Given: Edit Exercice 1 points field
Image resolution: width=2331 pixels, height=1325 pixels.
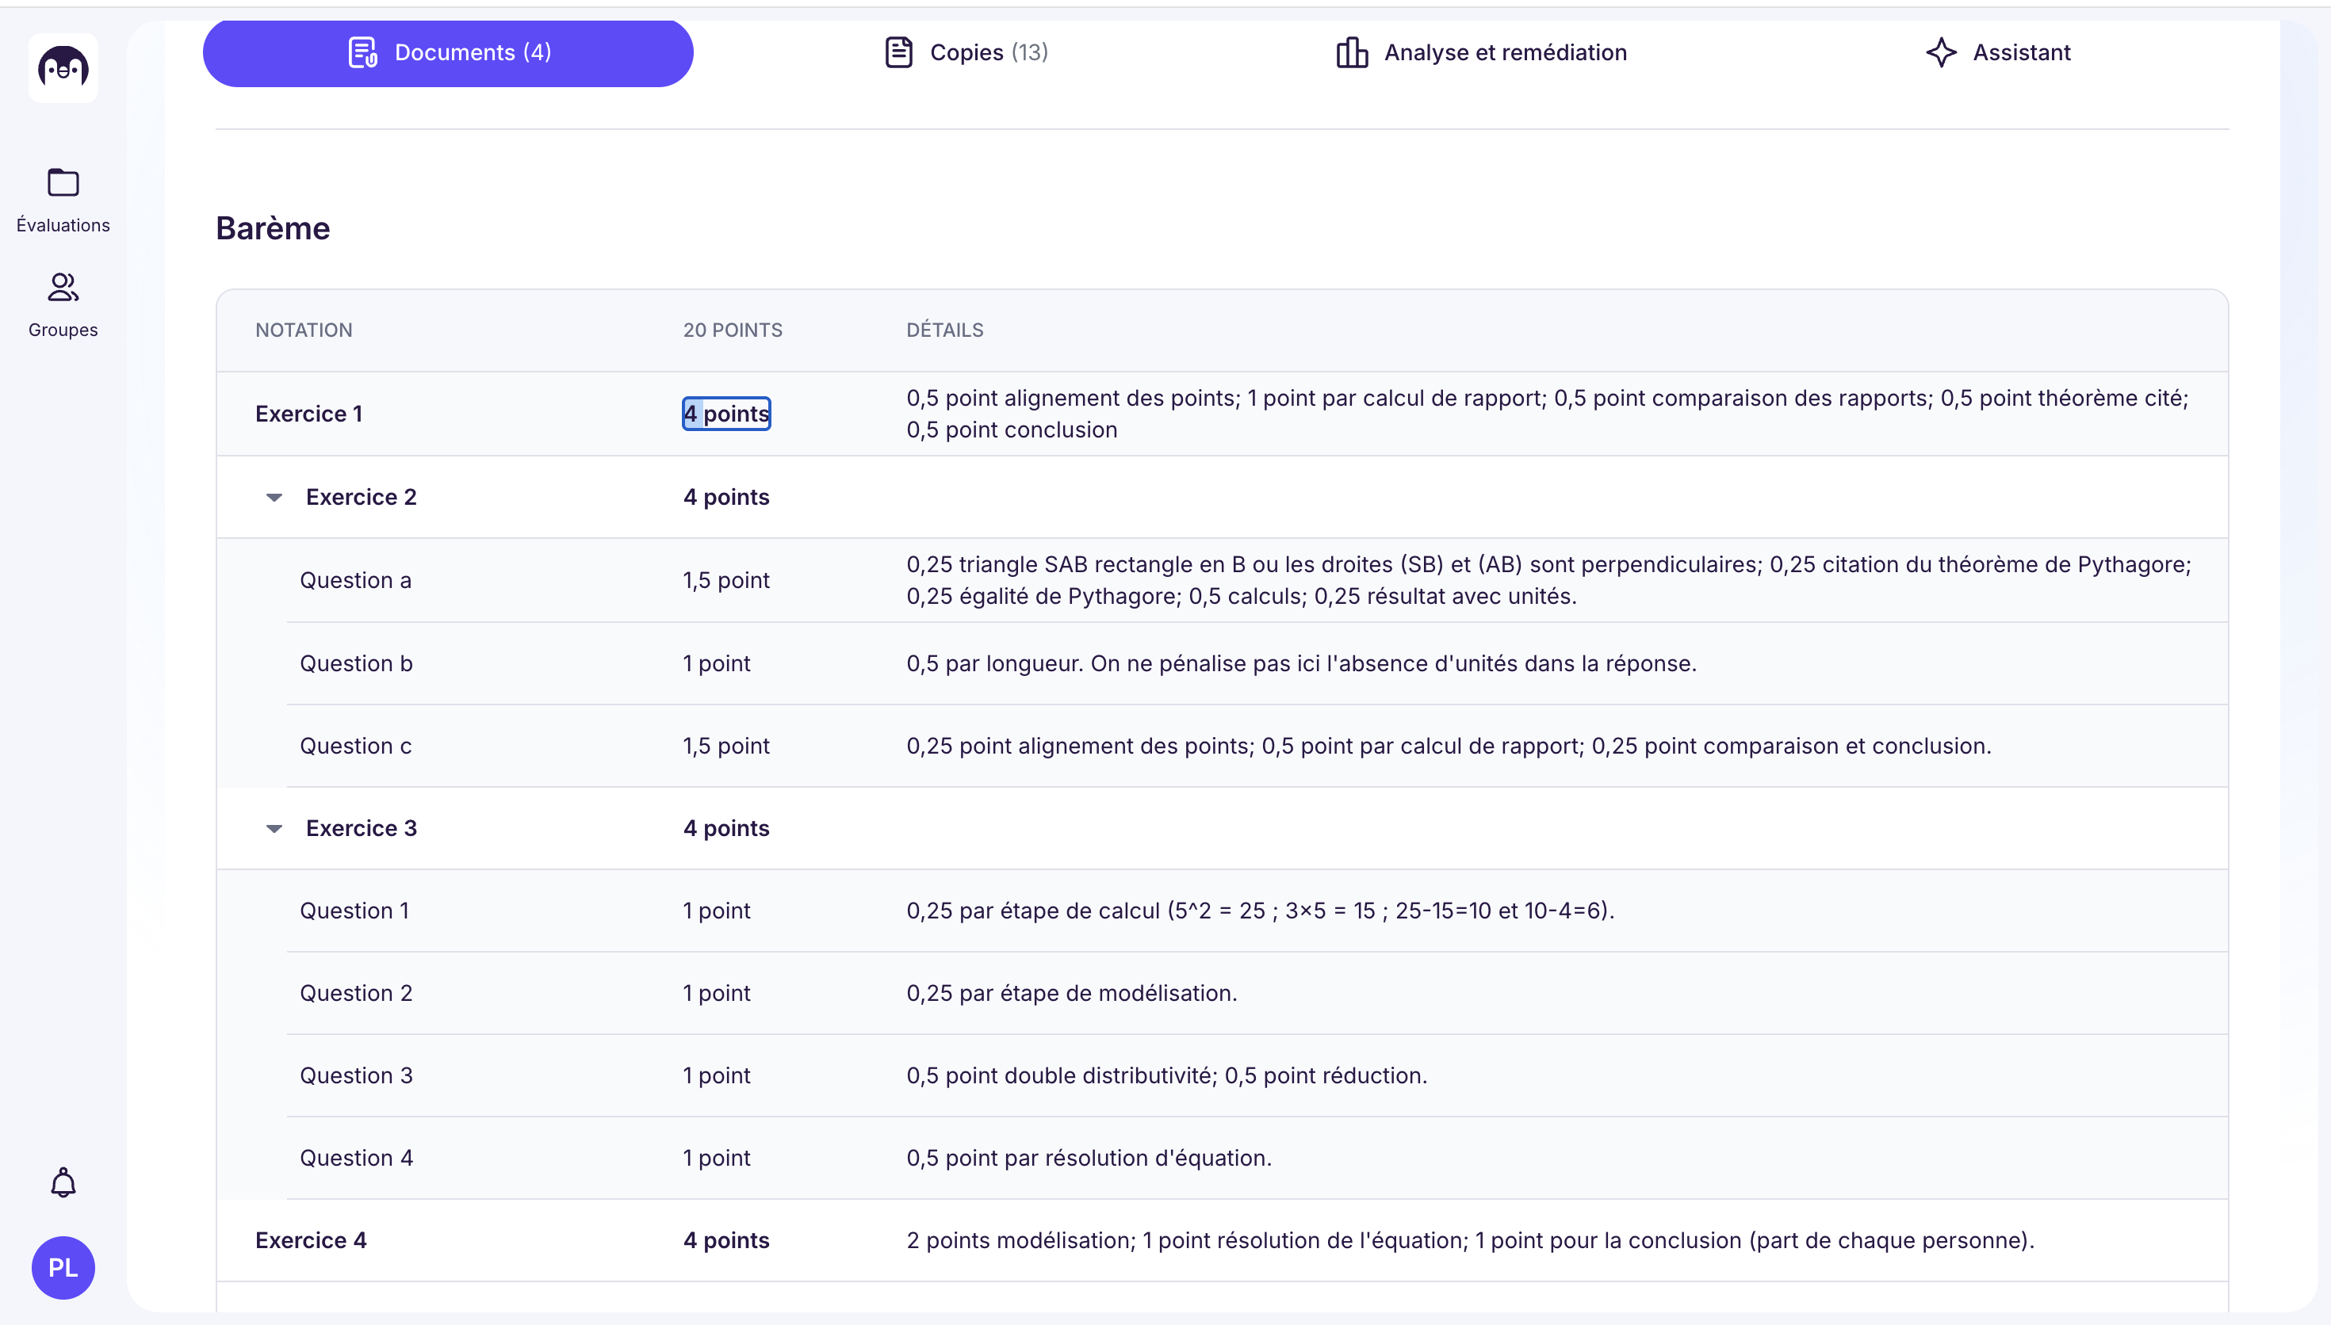Looking at the screenshot, I should pos(726,413).
